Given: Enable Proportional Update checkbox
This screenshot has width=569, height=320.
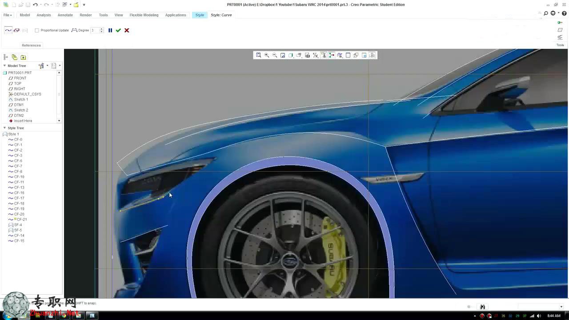Looking at the screenshot, I should pos(37,30).
